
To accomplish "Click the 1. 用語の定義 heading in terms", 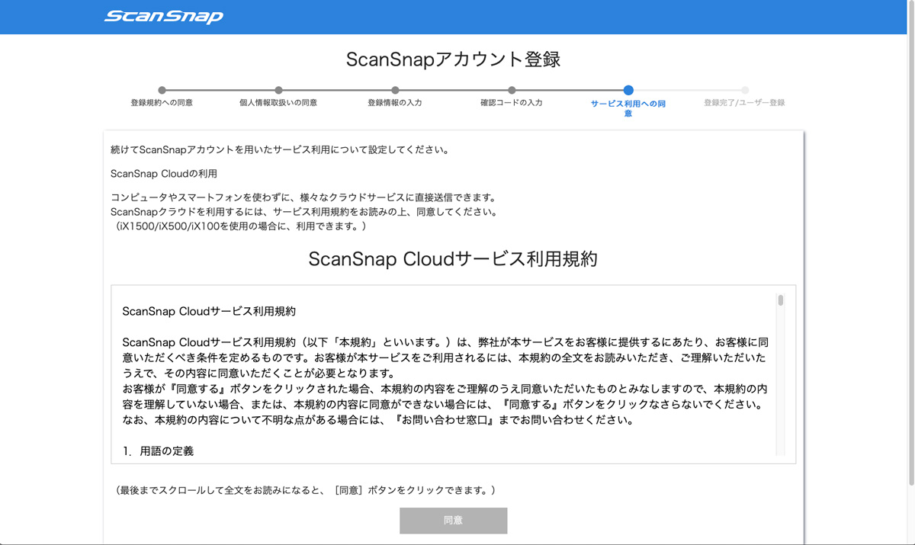I will point(158,451).
